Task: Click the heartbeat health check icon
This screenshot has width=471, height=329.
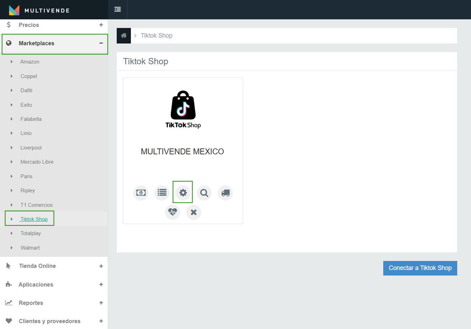Action: tap(173, 212)
